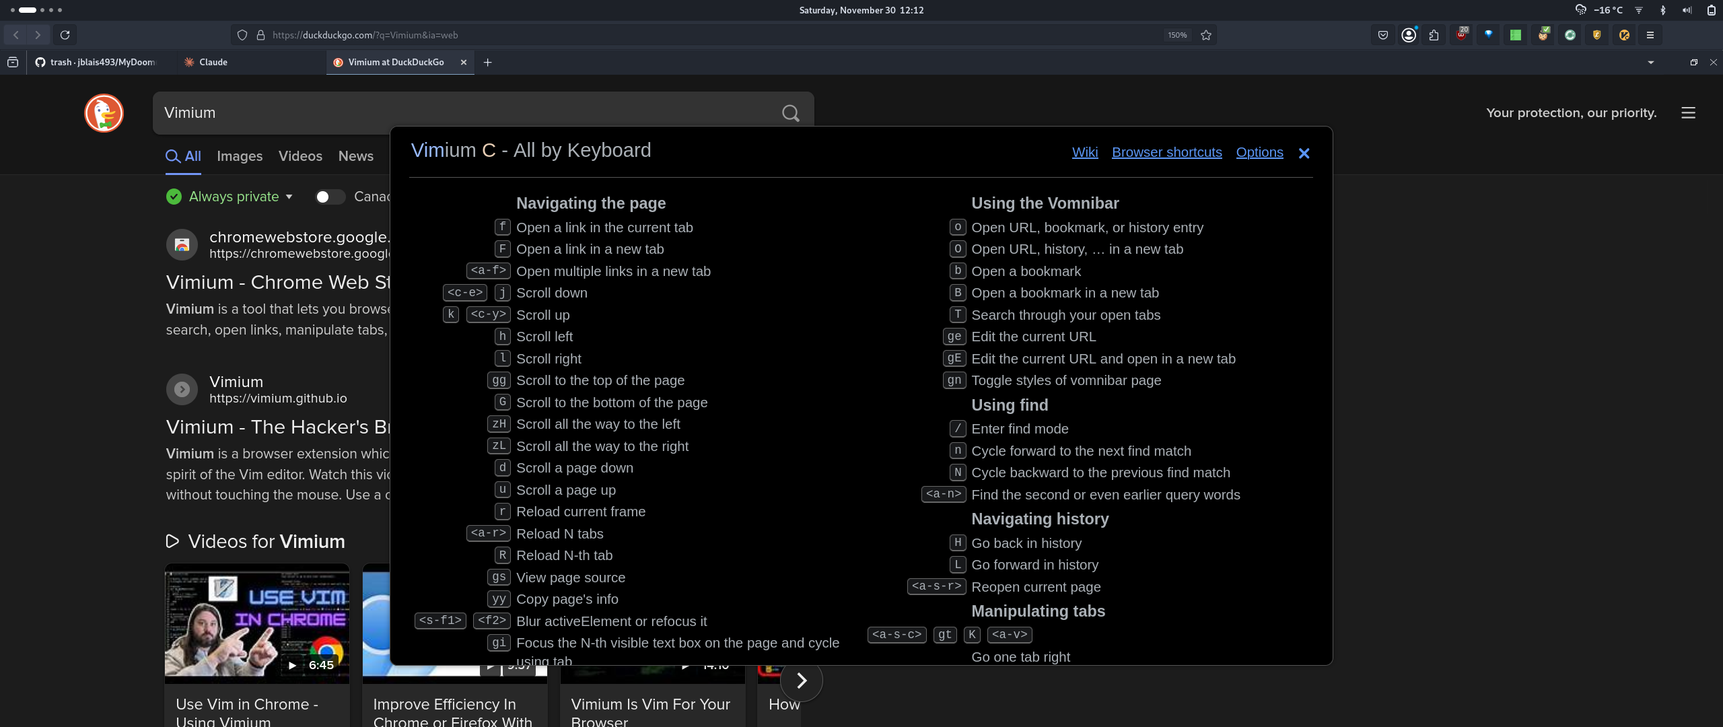Advance the videos carousel with next arrow

(801, 681)
